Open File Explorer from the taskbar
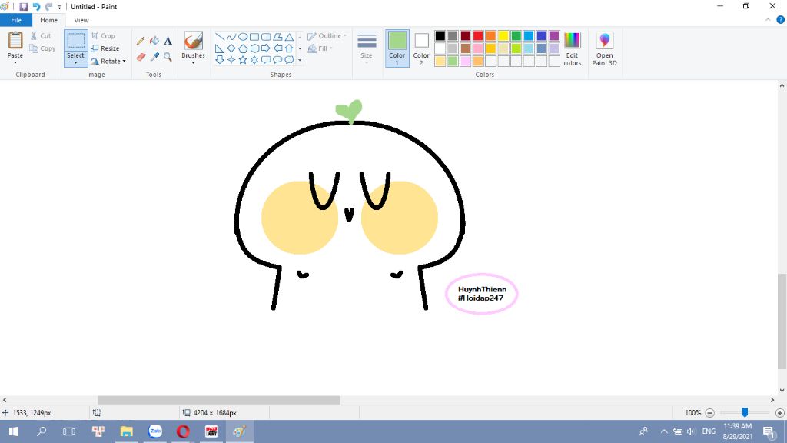Image resolution: width=787 pixels, height=443 pixels. coord(127,431)
